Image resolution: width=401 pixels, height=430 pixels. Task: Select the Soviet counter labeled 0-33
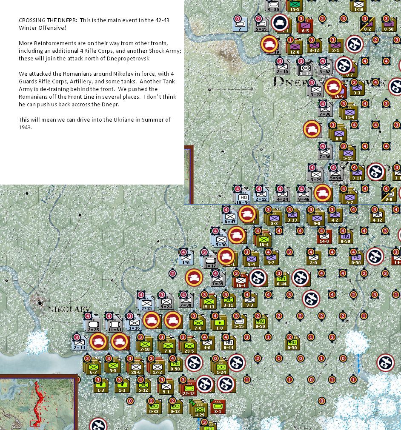[x=154, y=407]
